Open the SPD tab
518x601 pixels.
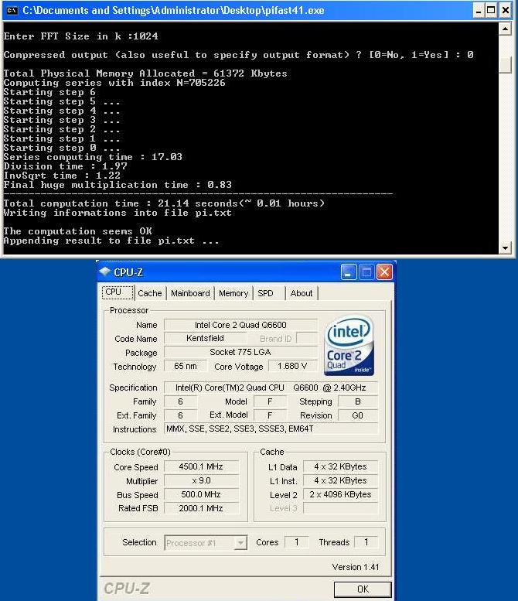(x=265, y=293)
